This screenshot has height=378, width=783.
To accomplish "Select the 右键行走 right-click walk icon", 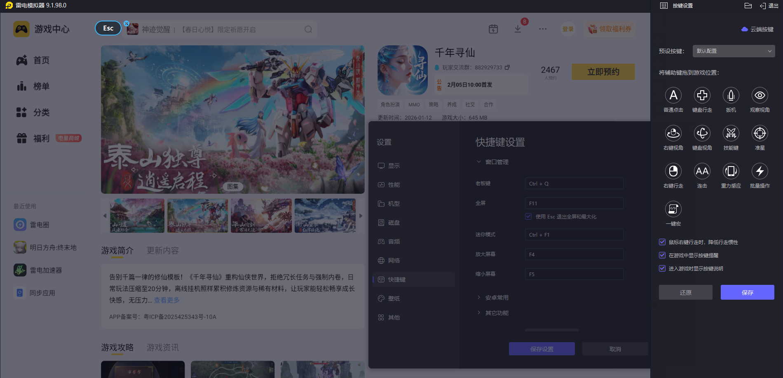I will [x=673, y=171].
